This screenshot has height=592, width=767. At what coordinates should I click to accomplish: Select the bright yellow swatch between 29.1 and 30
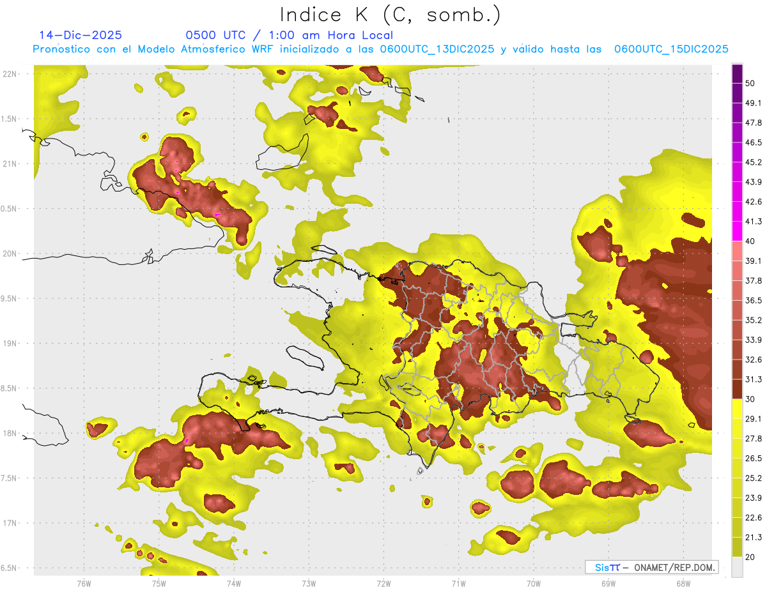(737, 409)
